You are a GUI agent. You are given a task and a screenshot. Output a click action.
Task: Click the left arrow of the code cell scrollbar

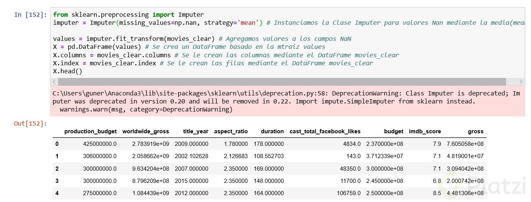(x=54, y=82)
